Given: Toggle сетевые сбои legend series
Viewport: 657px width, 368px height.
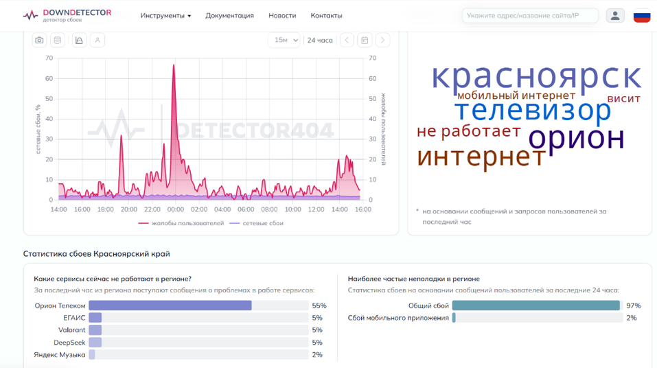Looking at the screenshot, I should pyautogui.click(x=257, y=223).
